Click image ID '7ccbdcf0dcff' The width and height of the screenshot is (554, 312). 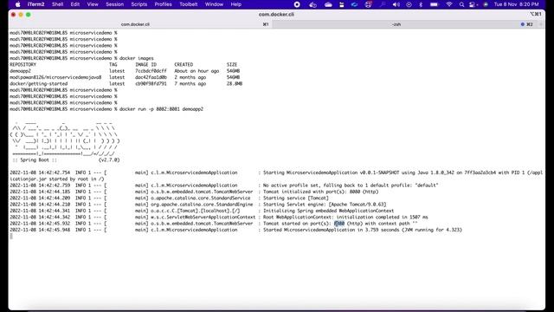151,71
